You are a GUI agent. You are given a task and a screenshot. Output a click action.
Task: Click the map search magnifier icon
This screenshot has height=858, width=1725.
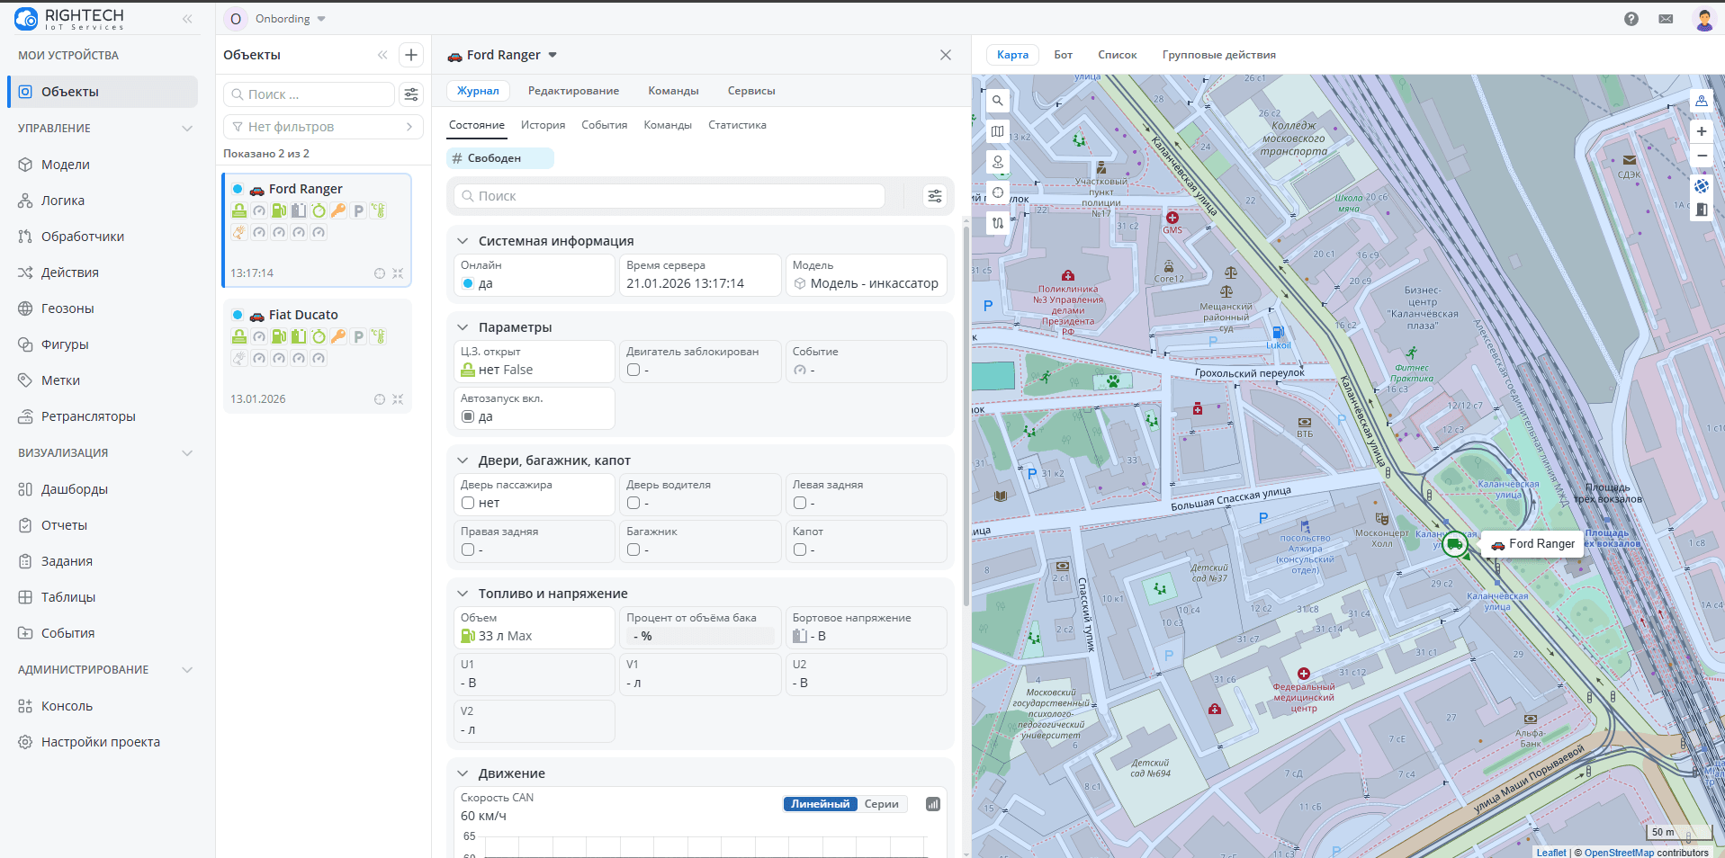pyautogui.click(x=998, y=101)
